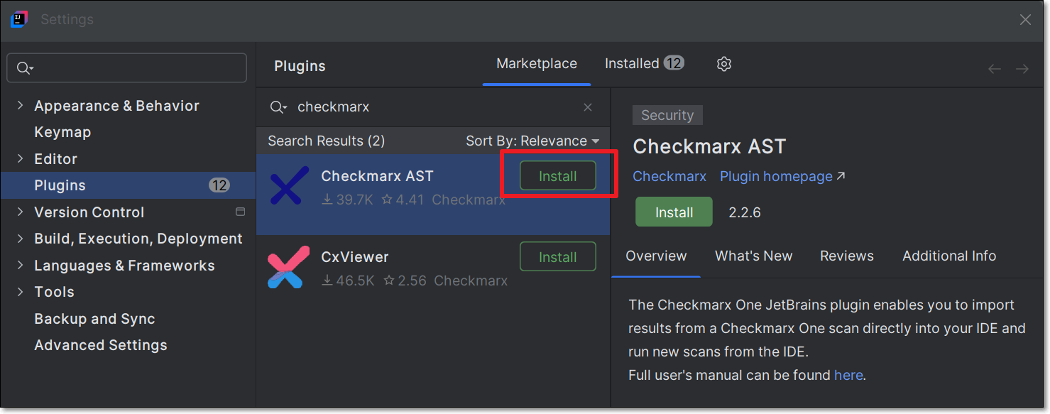This screenshot has height=414, width=1050.
Task: Click the forward navigation arrow
Action: click(1022, 69)
